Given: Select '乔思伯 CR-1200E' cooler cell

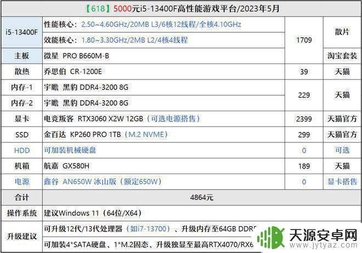Looking at the screenshot, I should tap(163, 72).
